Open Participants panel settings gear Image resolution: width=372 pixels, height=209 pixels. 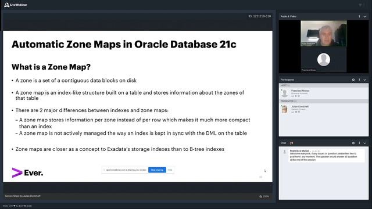click(x=353, y=80)
